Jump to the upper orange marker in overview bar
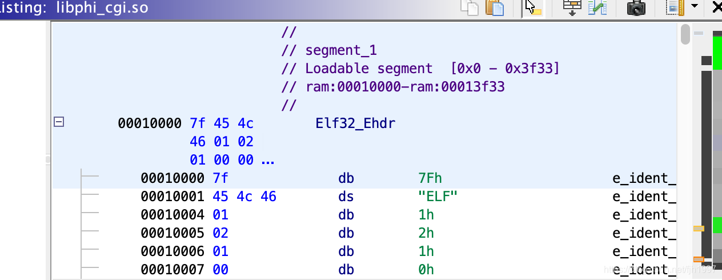The height and width of the screenshot is (280, 722). [x=699, y=229]
